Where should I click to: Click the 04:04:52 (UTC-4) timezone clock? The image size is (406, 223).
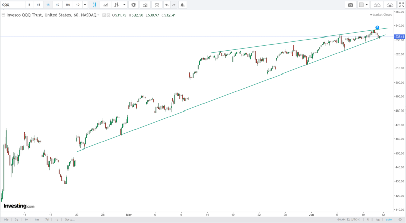(349, 219)
